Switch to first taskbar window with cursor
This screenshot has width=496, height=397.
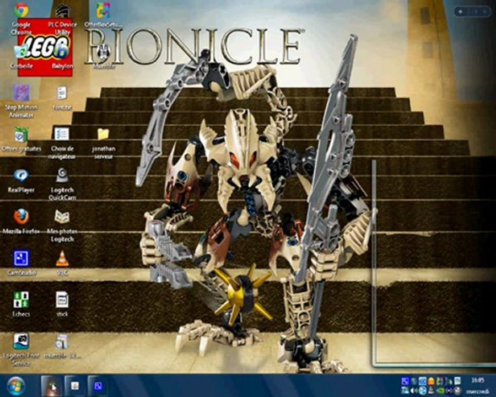click(x=51, y=385)
